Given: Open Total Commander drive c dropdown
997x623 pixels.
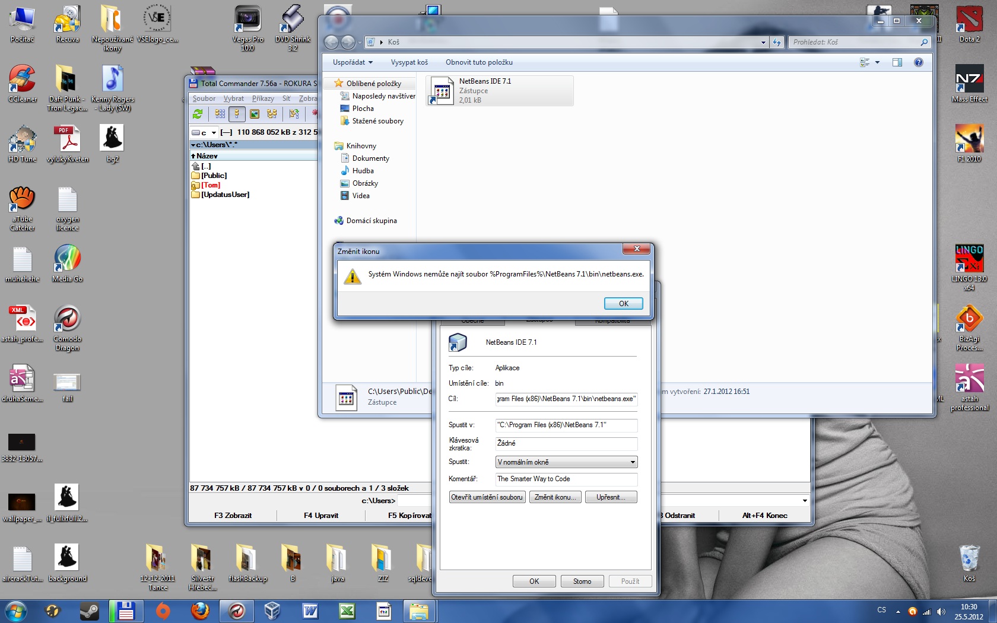Looking at the screenshot, I should point(214,132).
